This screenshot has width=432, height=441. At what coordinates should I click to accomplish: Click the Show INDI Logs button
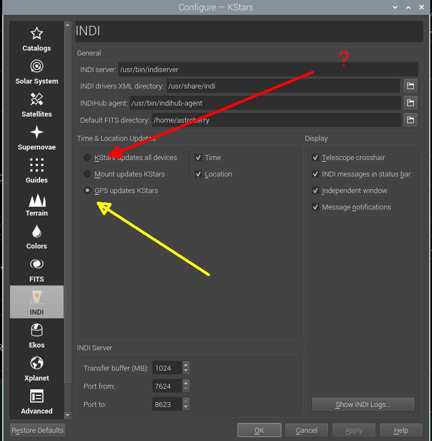363,404
